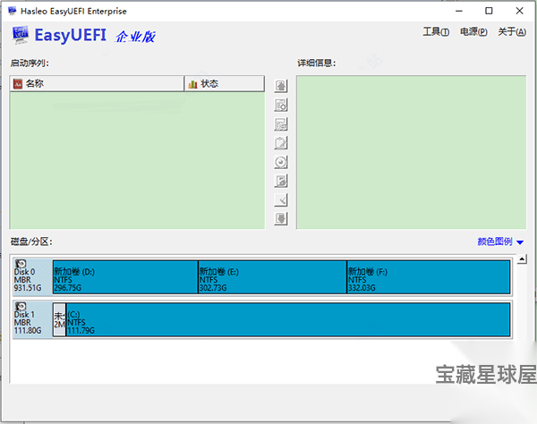Click inside the 详细信息 details panel
537x424 pixels.
pos(411,152)
